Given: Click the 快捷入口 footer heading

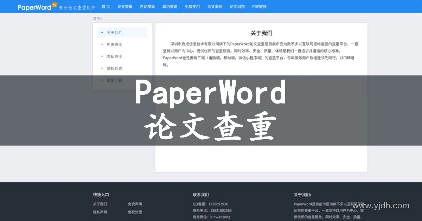Looking at the screenshot, I should 101,195.
